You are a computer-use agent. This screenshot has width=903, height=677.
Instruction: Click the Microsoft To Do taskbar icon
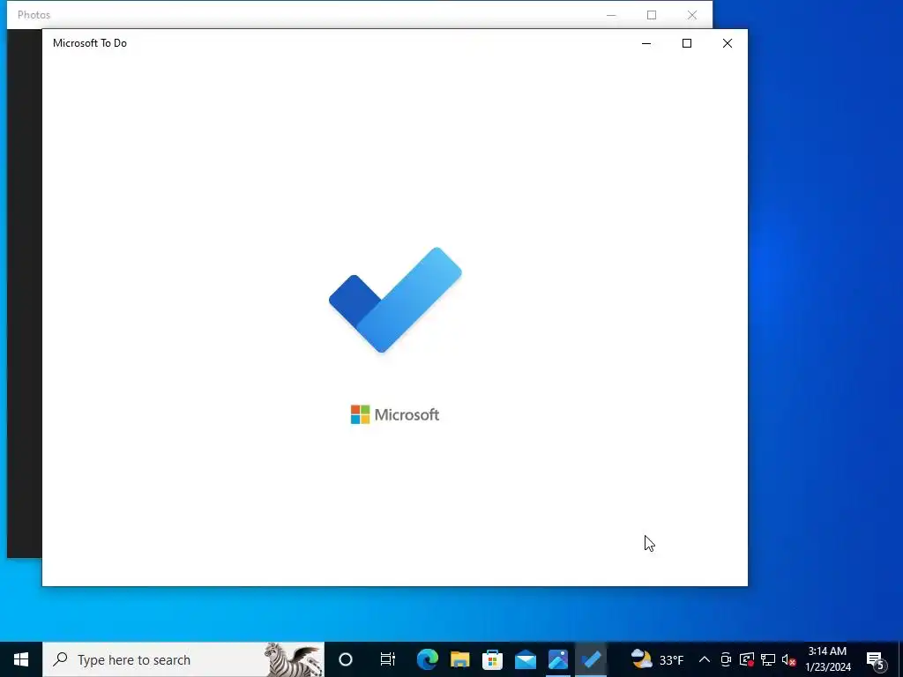[x=591, y=659]
